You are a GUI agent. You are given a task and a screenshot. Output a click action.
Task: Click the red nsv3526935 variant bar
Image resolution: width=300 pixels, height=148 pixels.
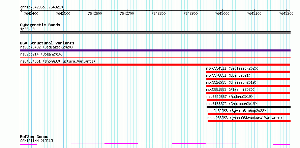point(248,86)
